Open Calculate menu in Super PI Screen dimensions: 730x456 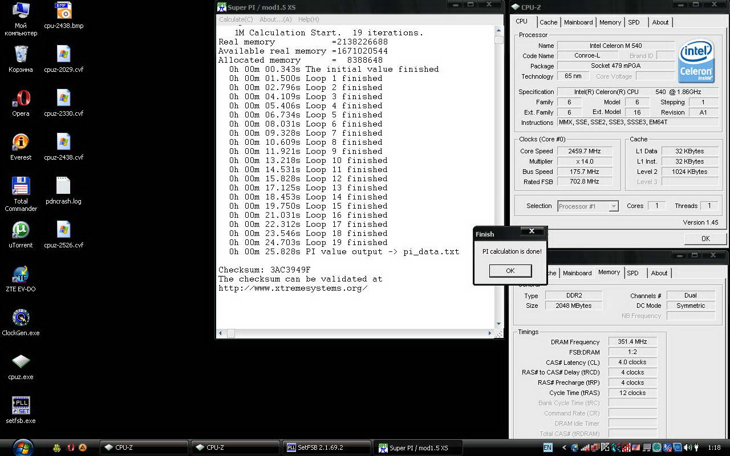[236, 19]
